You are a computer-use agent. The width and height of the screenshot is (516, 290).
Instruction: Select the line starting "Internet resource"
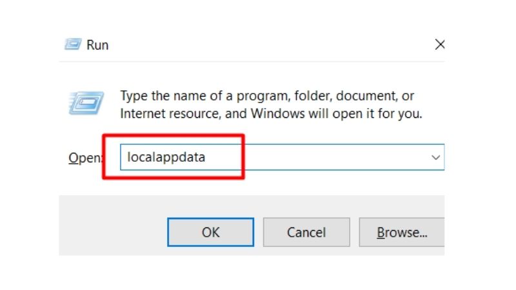[271, 114]
